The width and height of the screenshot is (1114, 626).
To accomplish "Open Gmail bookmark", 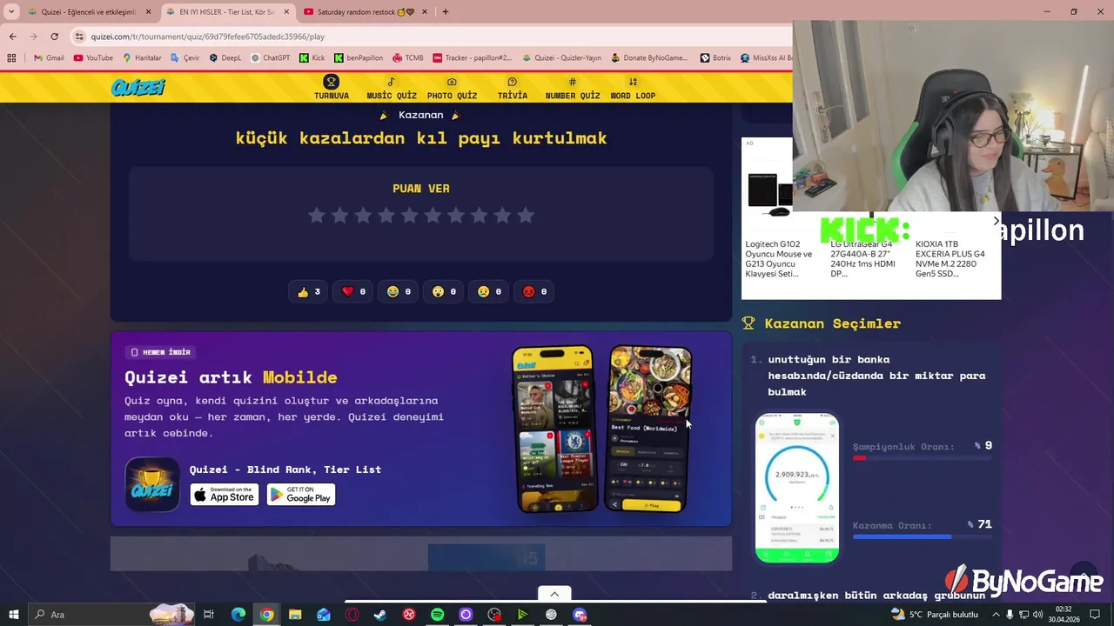I will point(49,58).
